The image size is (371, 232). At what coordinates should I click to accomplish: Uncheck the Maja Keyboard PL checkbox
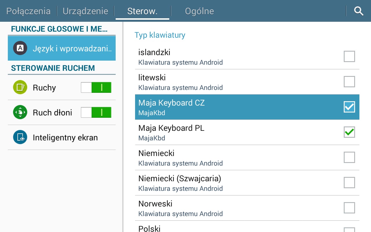point(349,132)
